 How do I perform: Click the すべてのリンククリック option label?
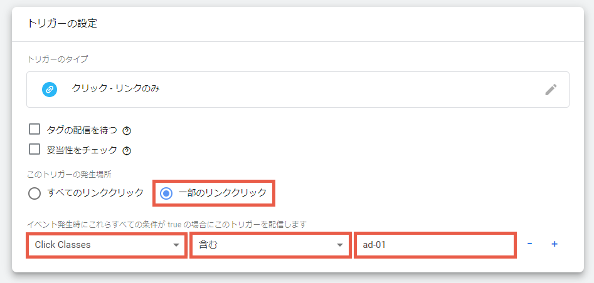tap(95, 193)
